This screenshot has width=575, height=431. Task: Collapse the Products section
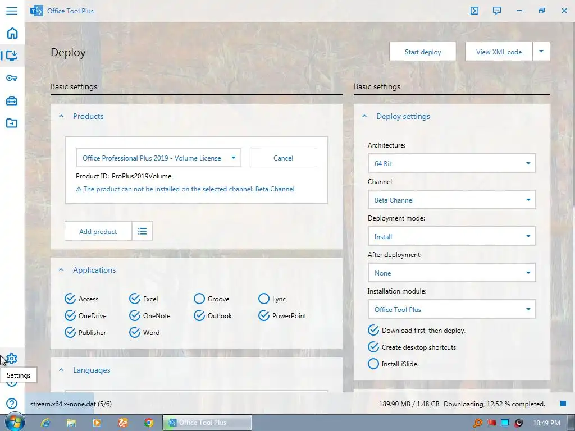[x=61, y=116]
